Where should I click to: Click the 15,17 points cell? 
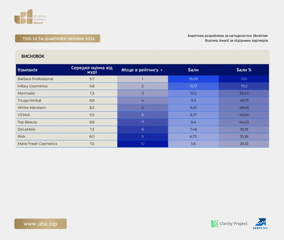coord(193,86)
